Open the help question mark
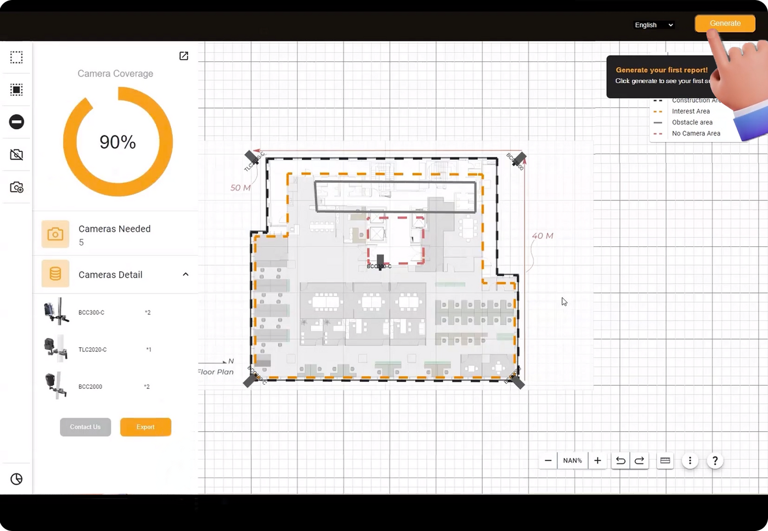This screenshot has height=531, width=768. [715, 461]
